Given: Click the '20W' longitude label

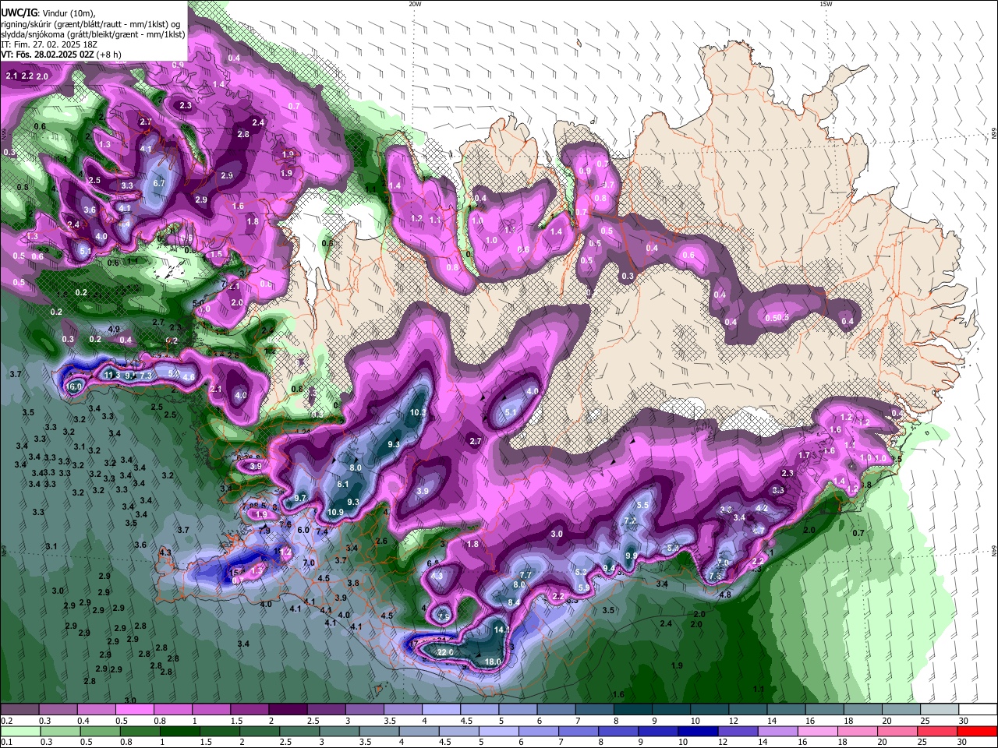Looking at the screenshot, I should pos(415,4).
